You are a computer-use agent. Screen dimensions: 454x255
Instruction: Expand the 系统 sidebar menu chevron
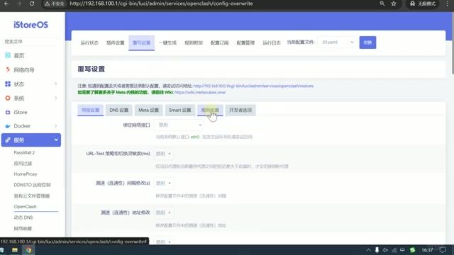(55, 98)
